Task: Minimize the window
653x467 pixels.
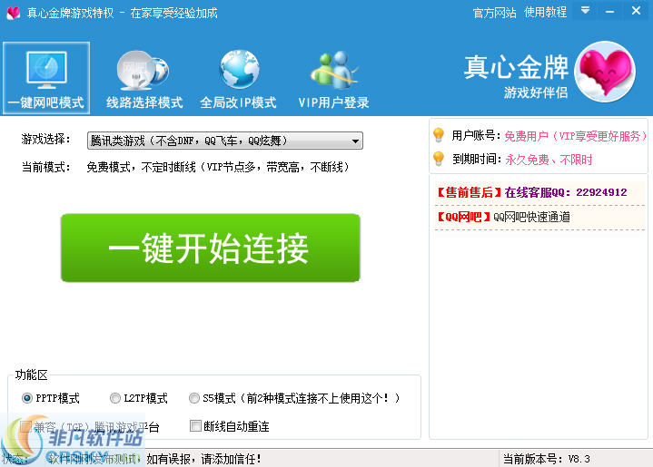Action: pos(610,11)
